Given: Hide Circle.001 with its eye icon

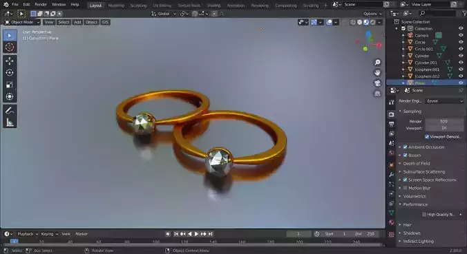Looking at the screenshot, I should point(461,49).
